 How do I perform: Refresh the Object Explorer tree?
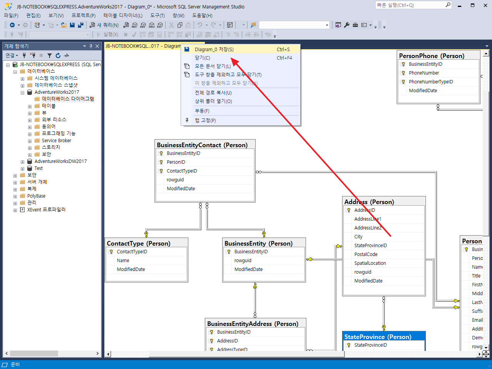[58, 55]
